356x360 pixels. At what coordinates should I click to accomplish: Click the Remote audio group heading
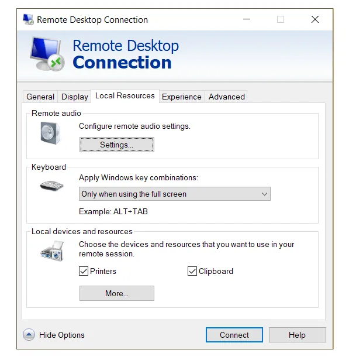pyautogui.click(x=56, y=113)
